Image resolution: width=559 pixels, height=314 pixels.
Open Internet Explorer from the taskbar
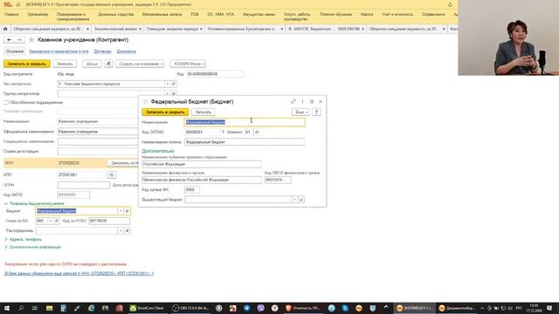click(91, 308)
